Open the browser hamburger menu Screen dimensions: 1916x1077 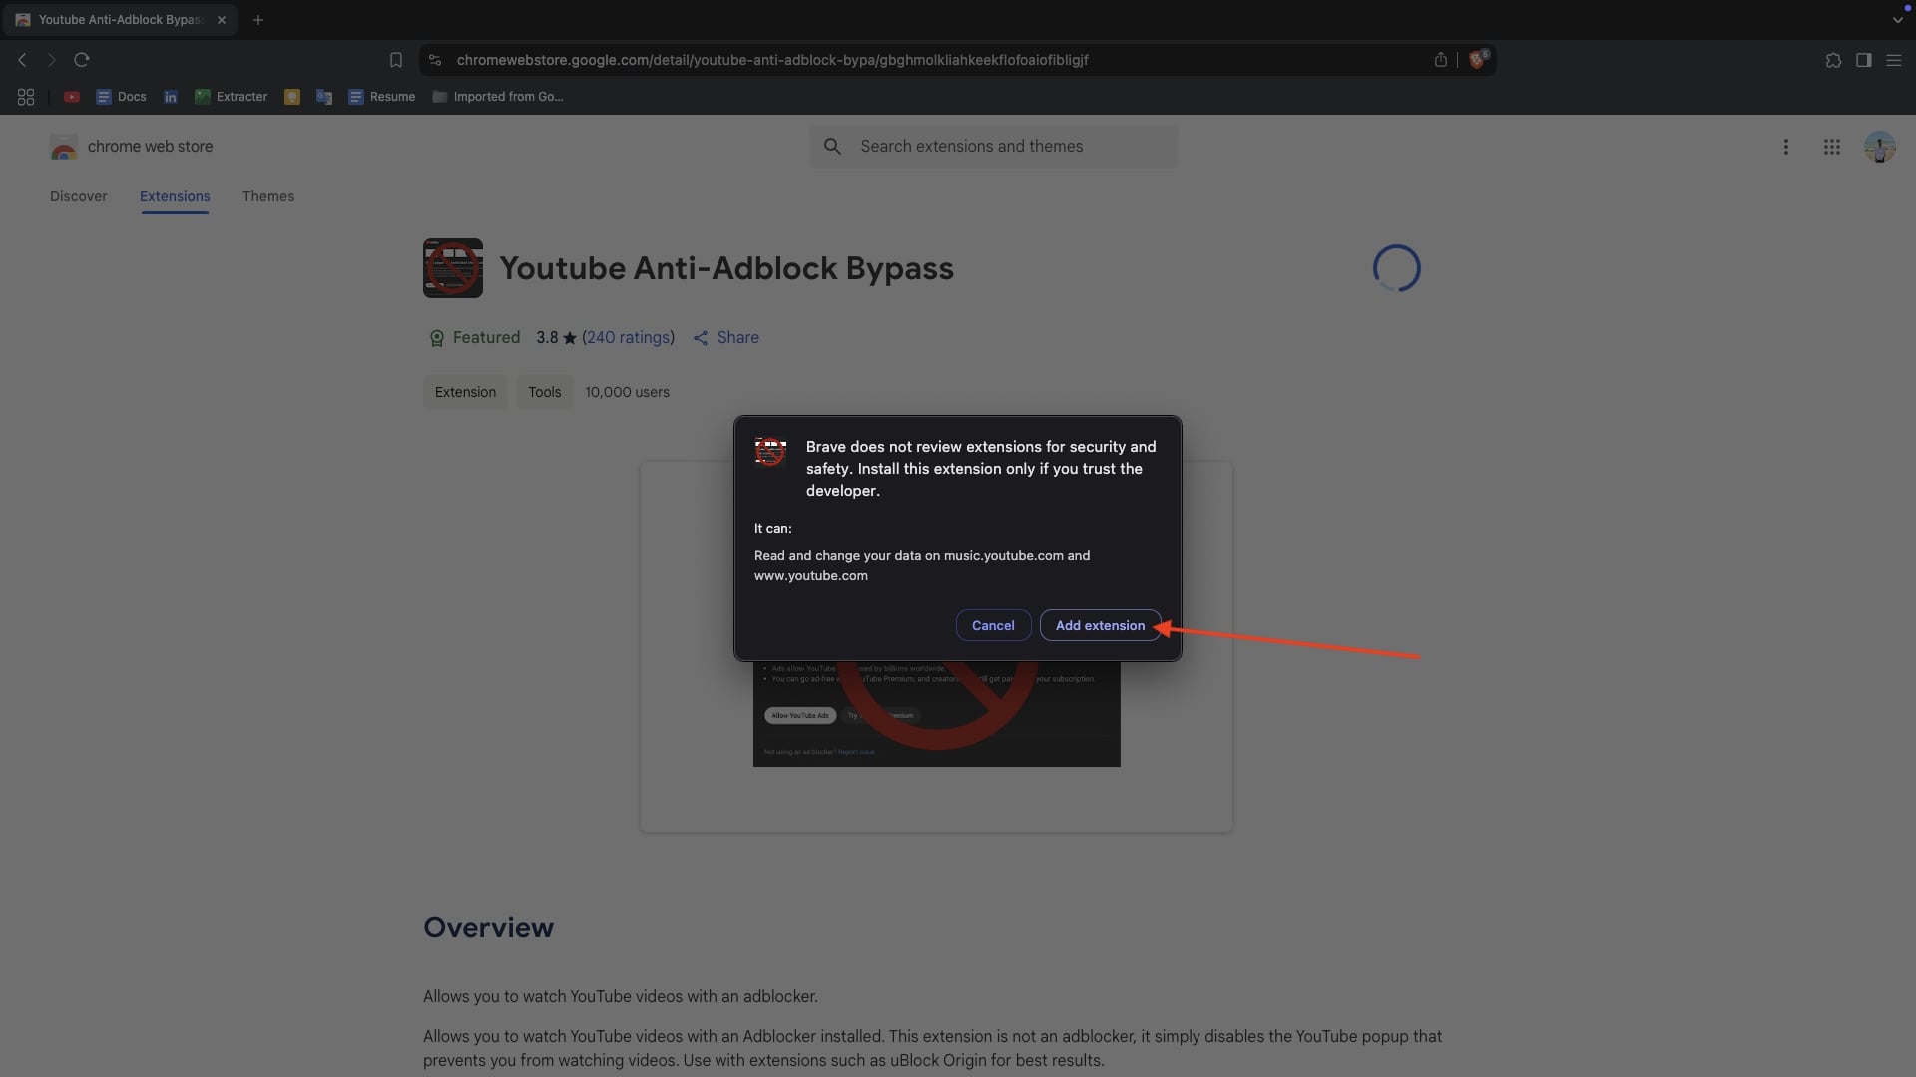click(x=1894, y=60)
